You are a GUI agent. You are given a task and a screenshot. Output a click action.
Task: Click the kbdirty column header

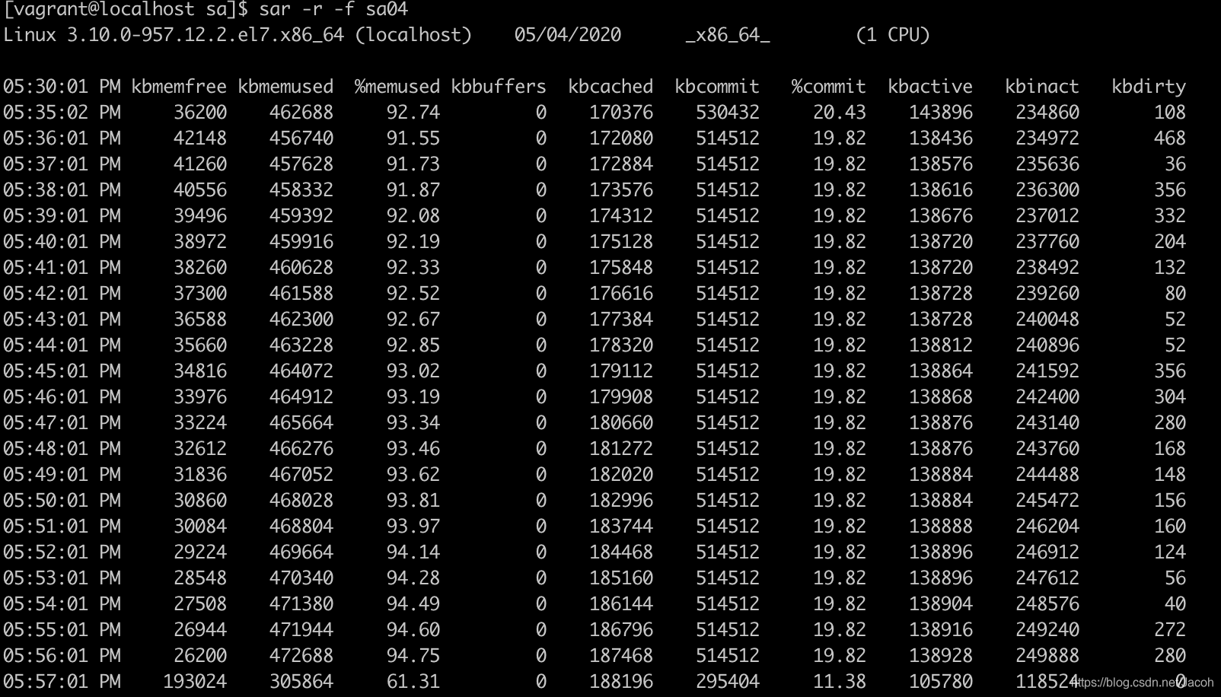click(x=1149, y=87)
